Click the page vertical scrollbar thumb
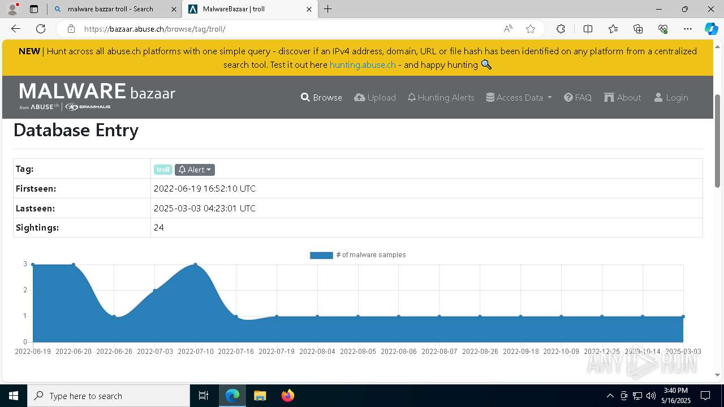 718,140
